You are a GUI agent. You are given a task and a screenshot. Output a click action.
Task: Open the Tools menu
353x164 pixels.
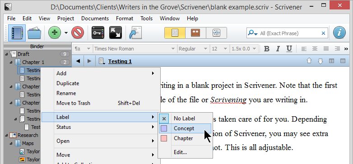point(146,18)
